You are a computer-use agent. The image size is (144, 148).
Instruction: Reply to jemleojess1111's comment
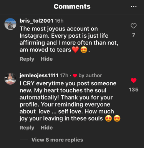pos(27,128)
